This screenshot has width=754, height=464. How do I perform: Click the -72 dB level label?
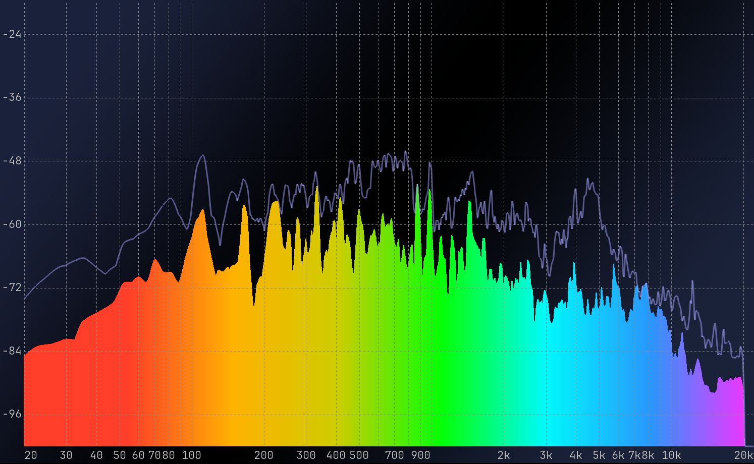pos(12,287)
